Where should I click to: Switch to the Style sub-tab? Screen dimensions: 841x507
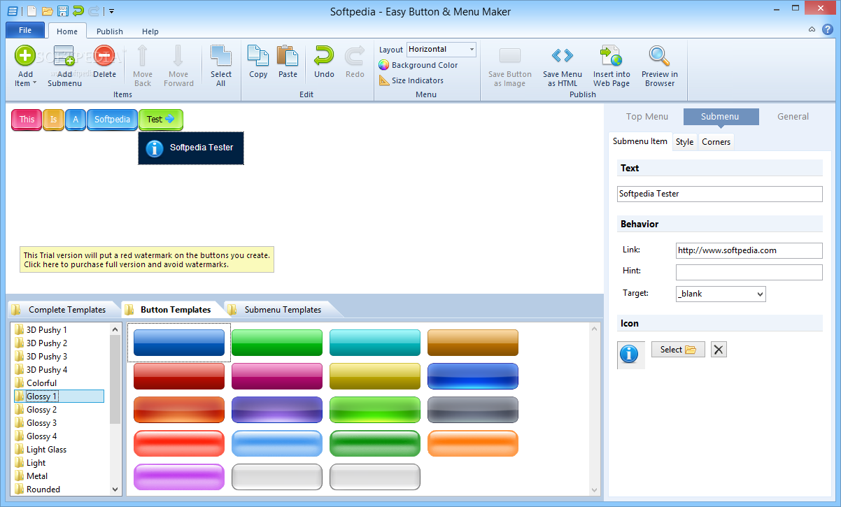(684, 142)
